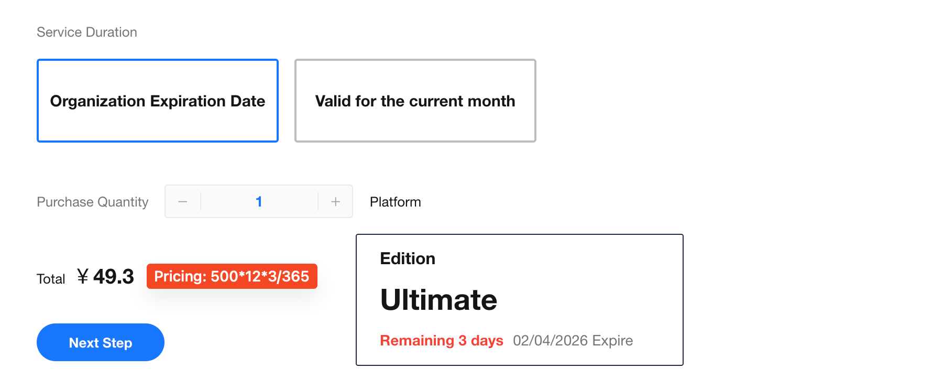Click the 49.3 total amount
944x390 pixels.
114,277
